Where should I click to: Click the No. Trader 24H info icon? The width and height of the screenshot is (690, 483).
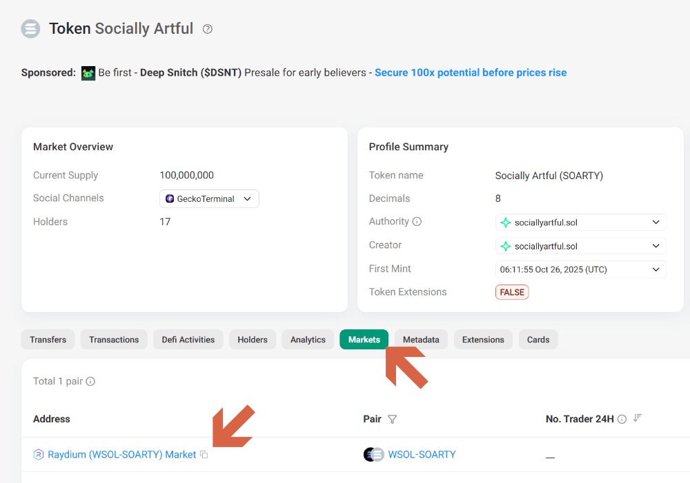622,419
